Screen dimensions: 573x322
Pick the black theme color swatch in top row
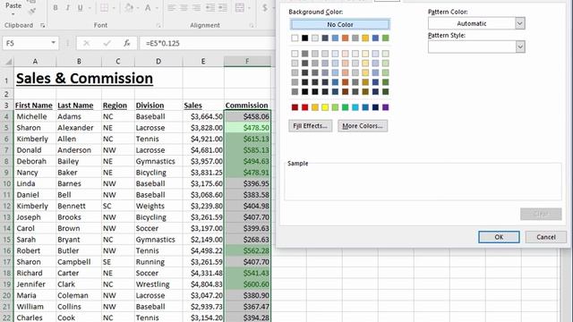pos(304,38)
